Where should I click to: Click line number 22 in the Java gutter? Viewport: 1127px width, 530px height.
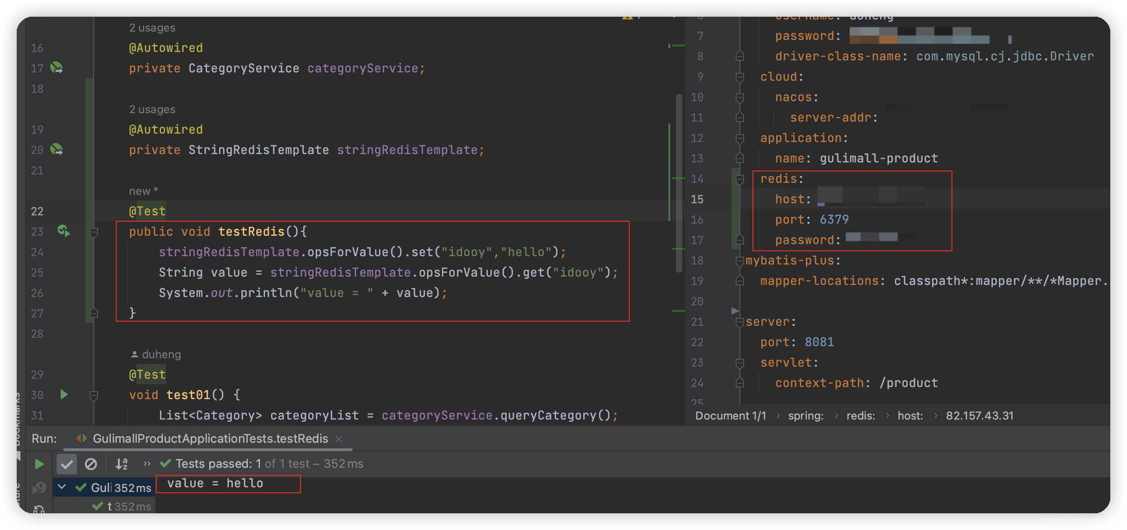[x=37, y=211]
